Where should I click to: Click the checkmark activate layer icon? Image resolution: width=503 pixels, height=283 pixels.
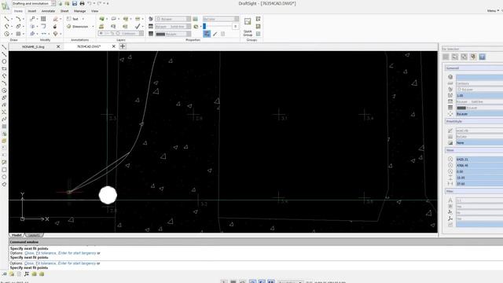point(138,26)
